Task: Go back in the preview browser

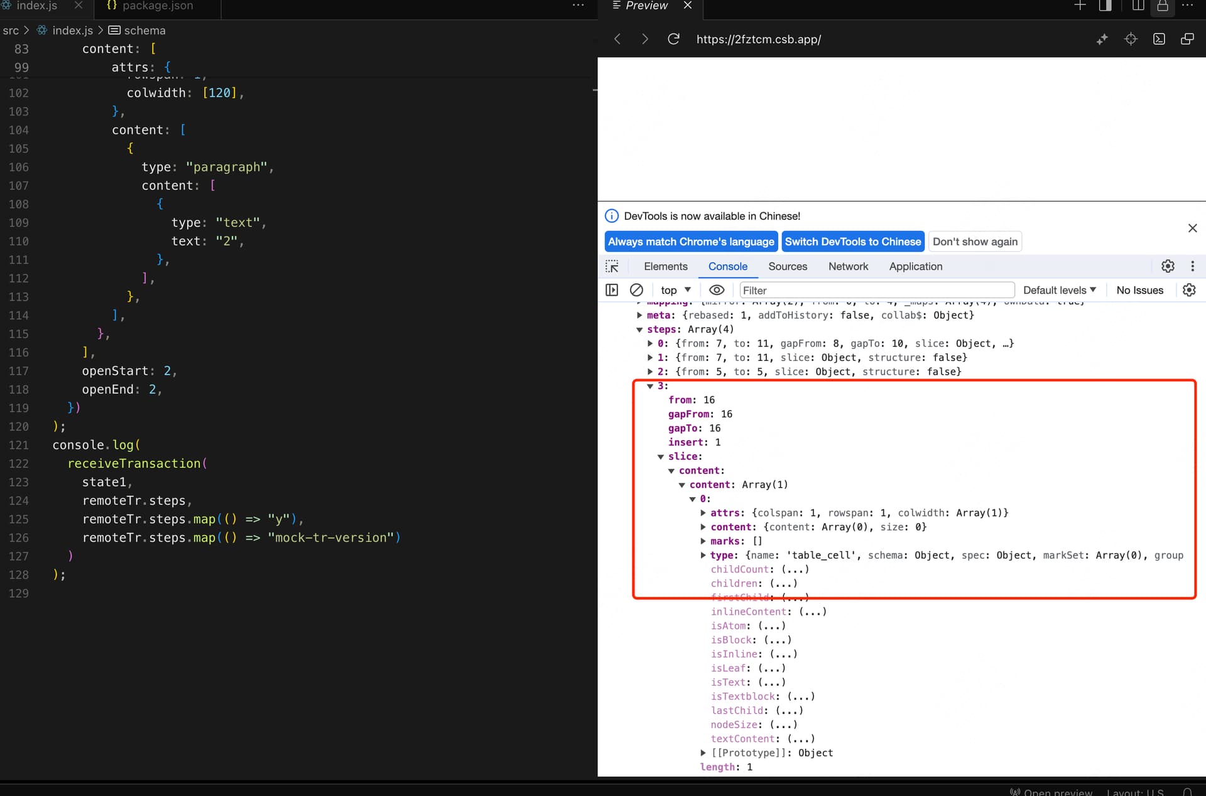Action: (617, 39)
